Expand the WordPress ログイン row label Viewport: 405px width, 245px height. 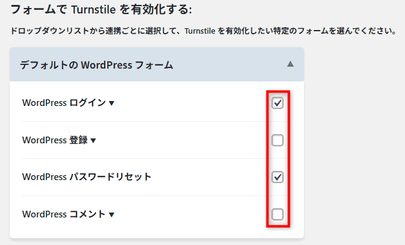click(x=64, y=103)
